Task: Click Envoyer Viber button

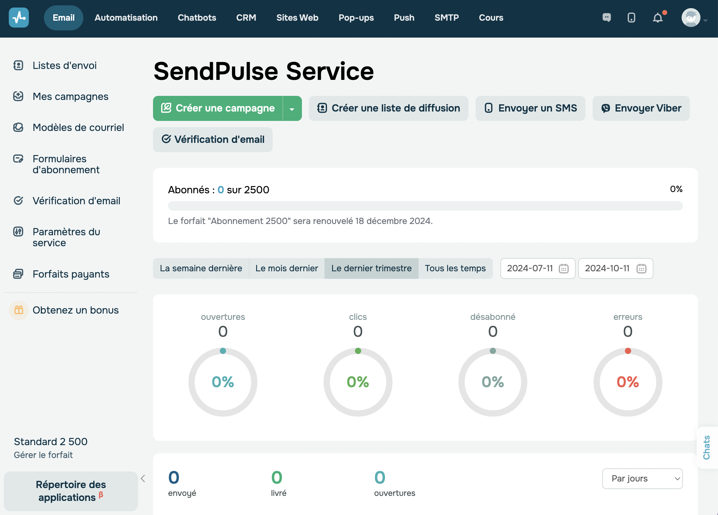Action: (641, 108)
